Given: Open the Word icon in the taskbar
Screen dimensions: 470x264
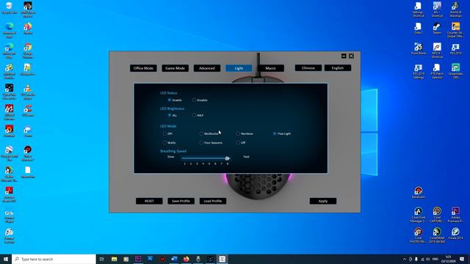Looking at the screenshot, I should point(174,259).
